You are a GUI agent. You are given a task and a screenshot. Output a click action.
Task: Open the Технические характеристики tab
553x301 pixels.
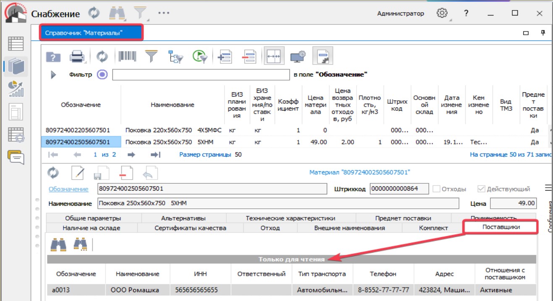290,218
